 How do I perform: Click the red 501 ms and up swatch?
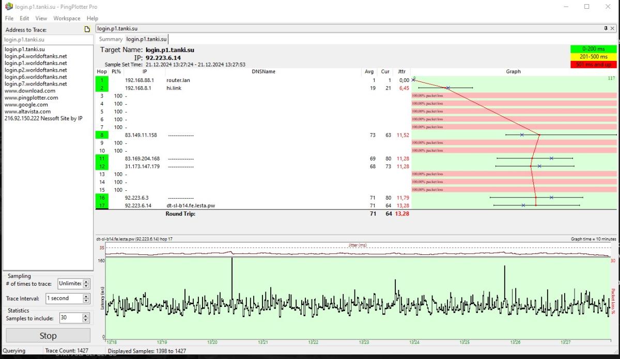(x=593, y=64)
